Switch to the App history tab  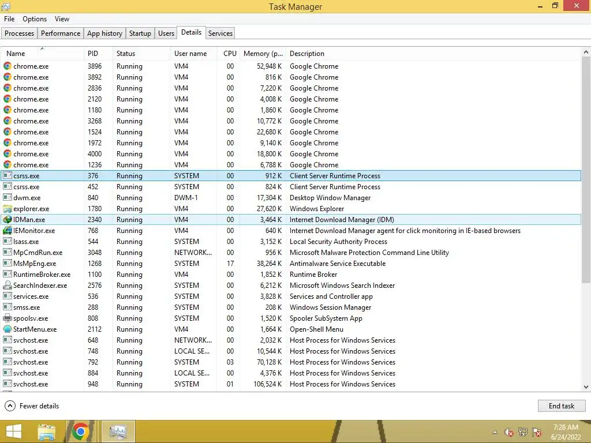pos(104,33)
